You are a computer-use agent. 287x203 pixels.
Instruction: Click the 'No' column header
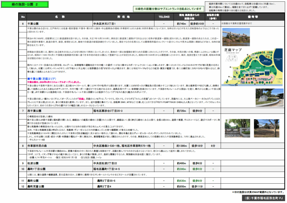click(x=23, y=17)
